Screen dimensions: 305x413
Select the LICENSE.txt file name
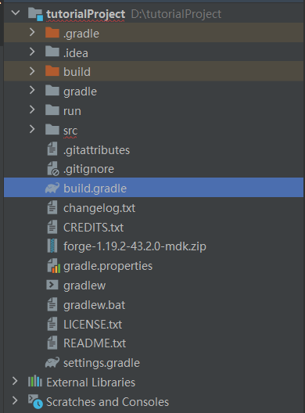pos(92,325)
